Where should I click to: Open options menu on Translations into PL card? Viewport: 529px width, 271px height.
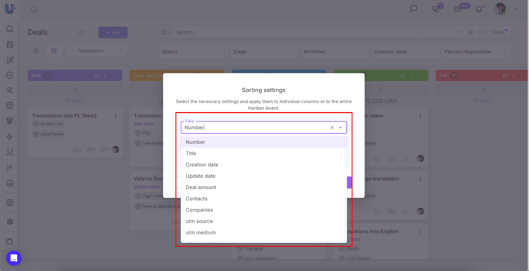click(115, 116)
